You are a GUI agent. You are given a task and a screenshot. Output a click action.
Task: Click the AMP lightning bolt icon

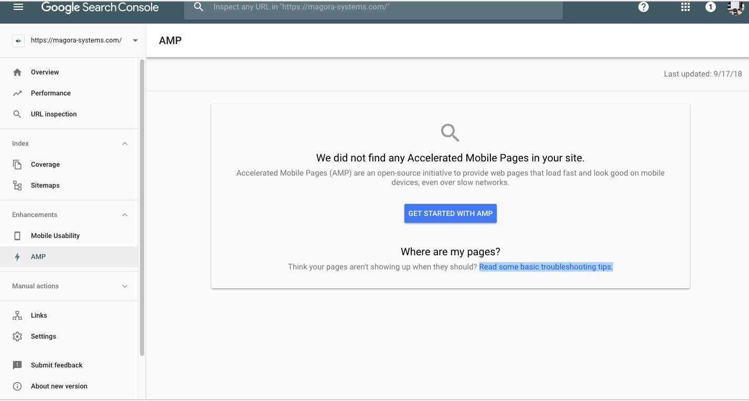pos(17,257)
